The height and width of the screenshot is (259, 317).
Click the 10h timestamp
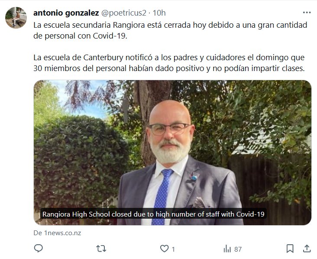tap(159, 13)
